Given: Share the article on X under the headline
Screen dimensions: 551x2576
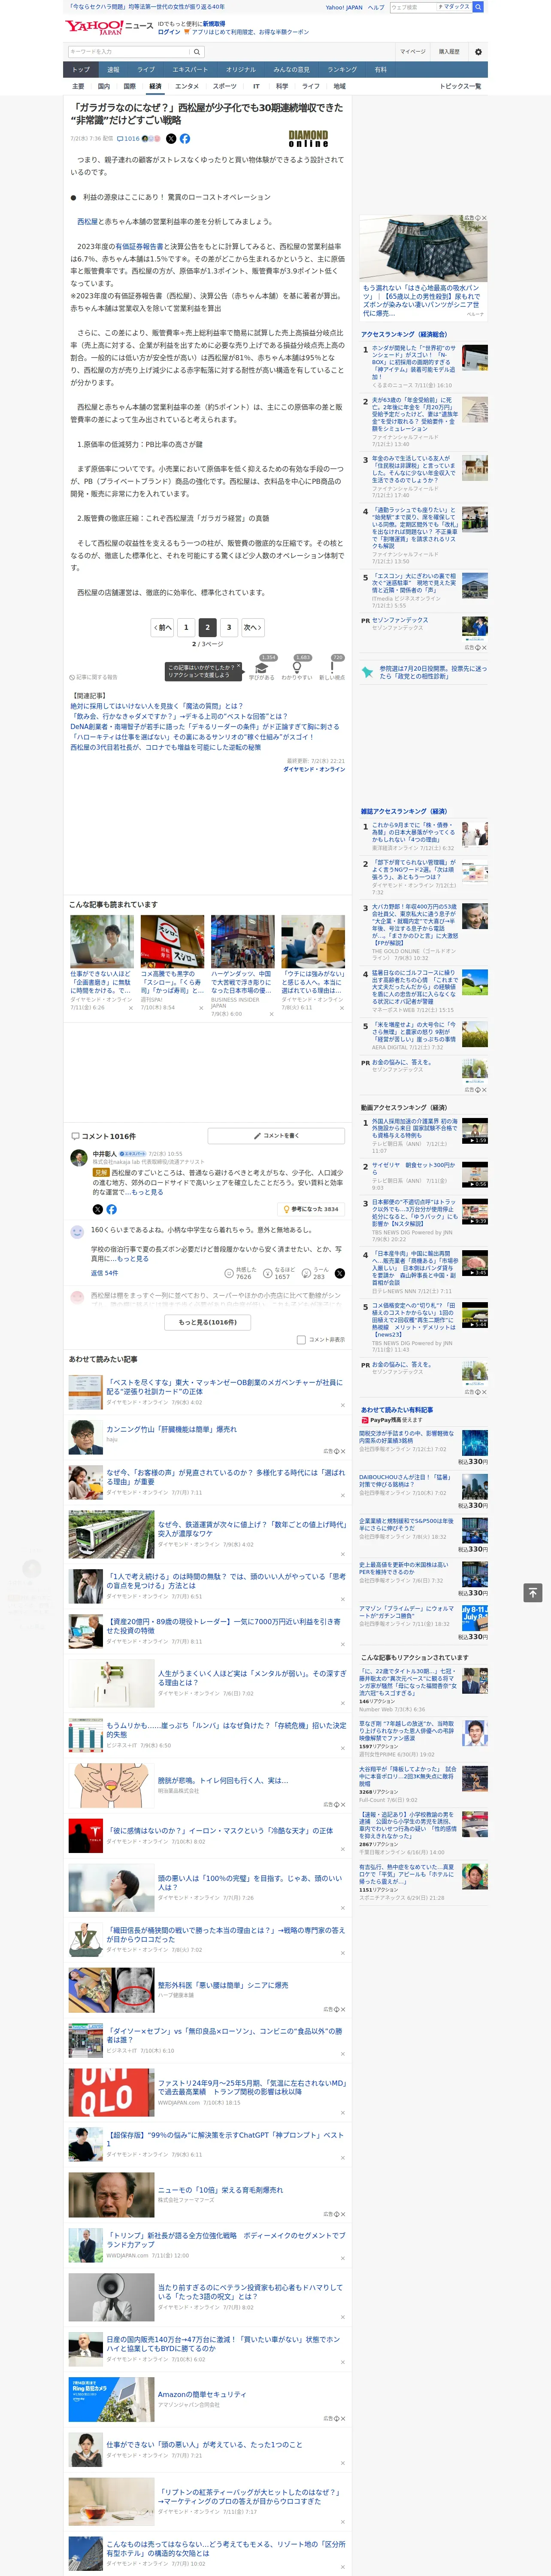Looking at the screenshot, I should click(x=170, y=139).
